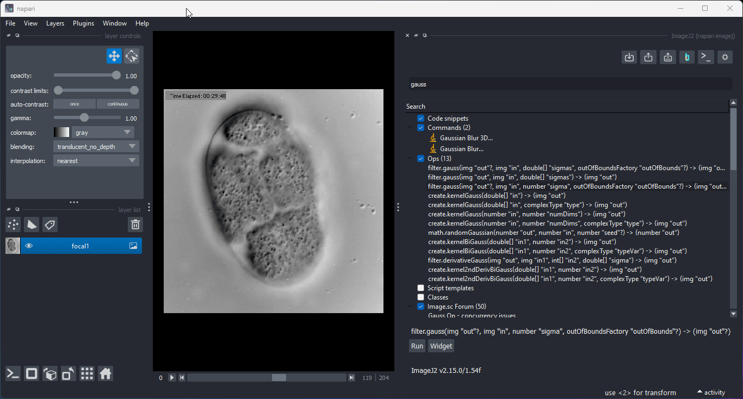743x399 pixels.
Task: Toggle 2D/3D view in napari
Action: pos(31,373)
